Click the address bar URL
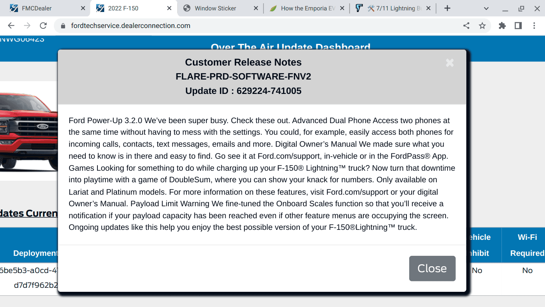 tap(131, 26)
